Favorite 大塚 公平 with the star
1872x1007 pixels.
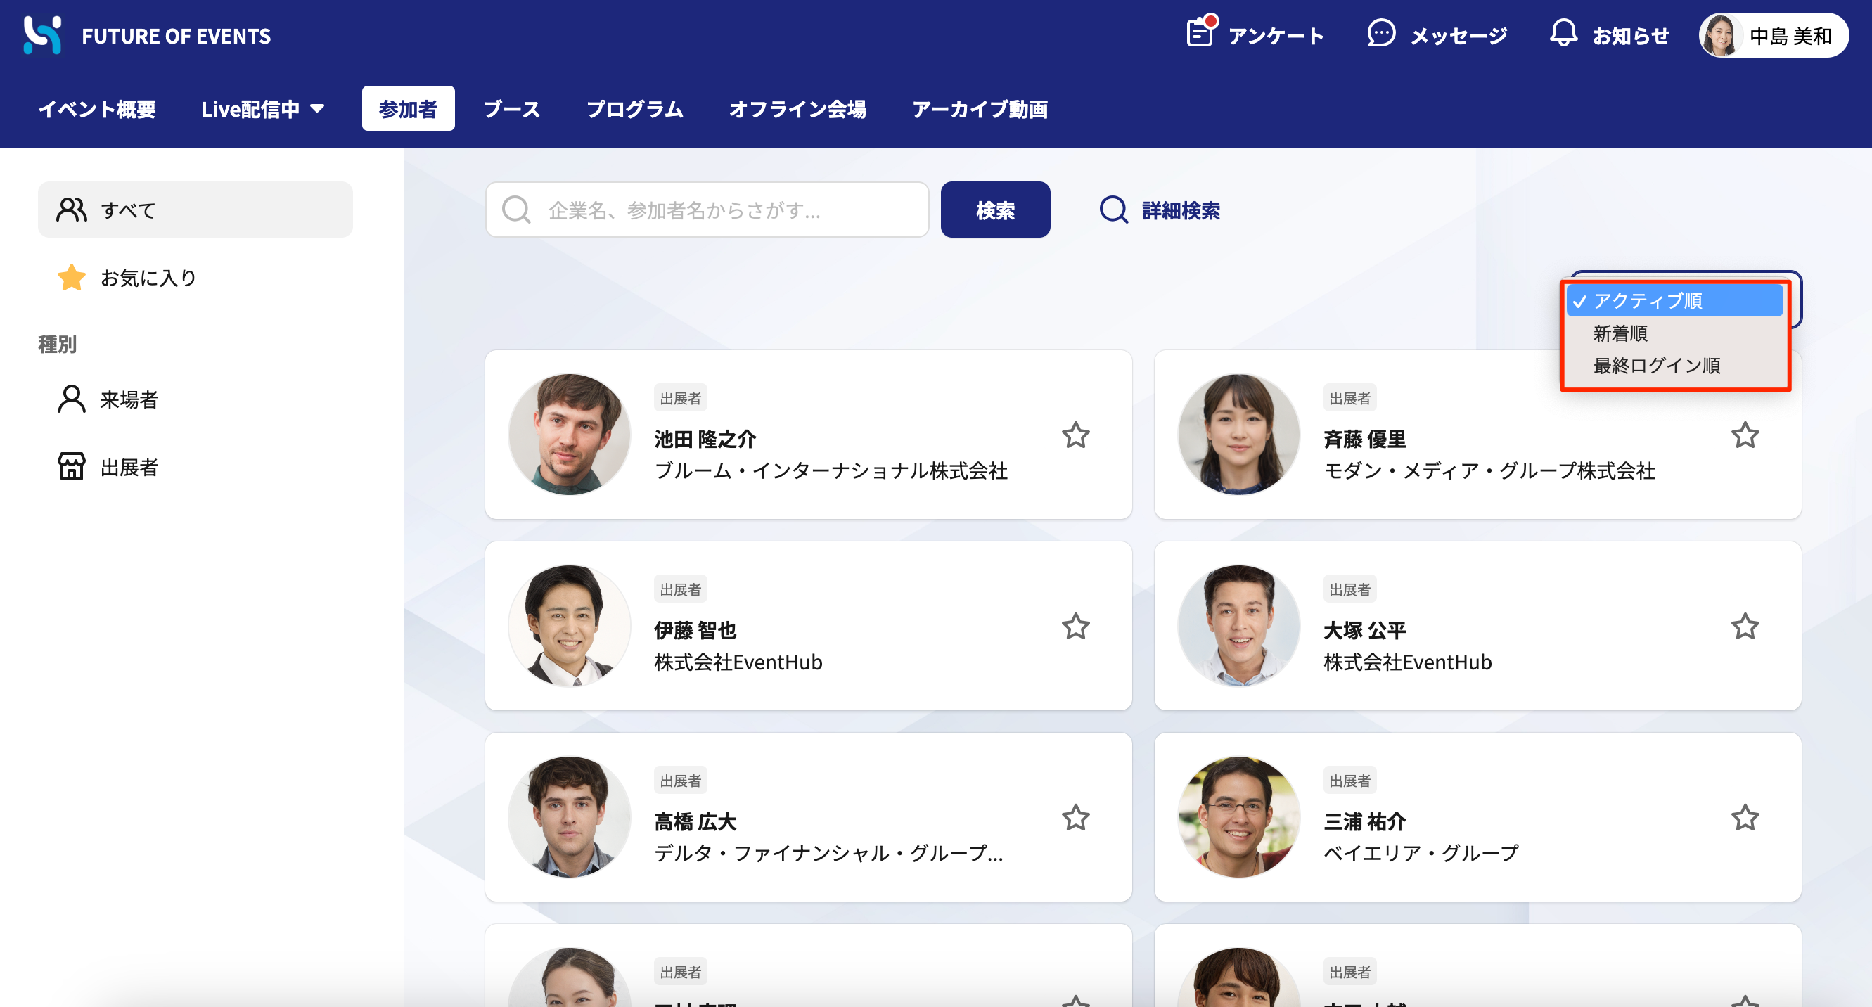coord(1745,627)
